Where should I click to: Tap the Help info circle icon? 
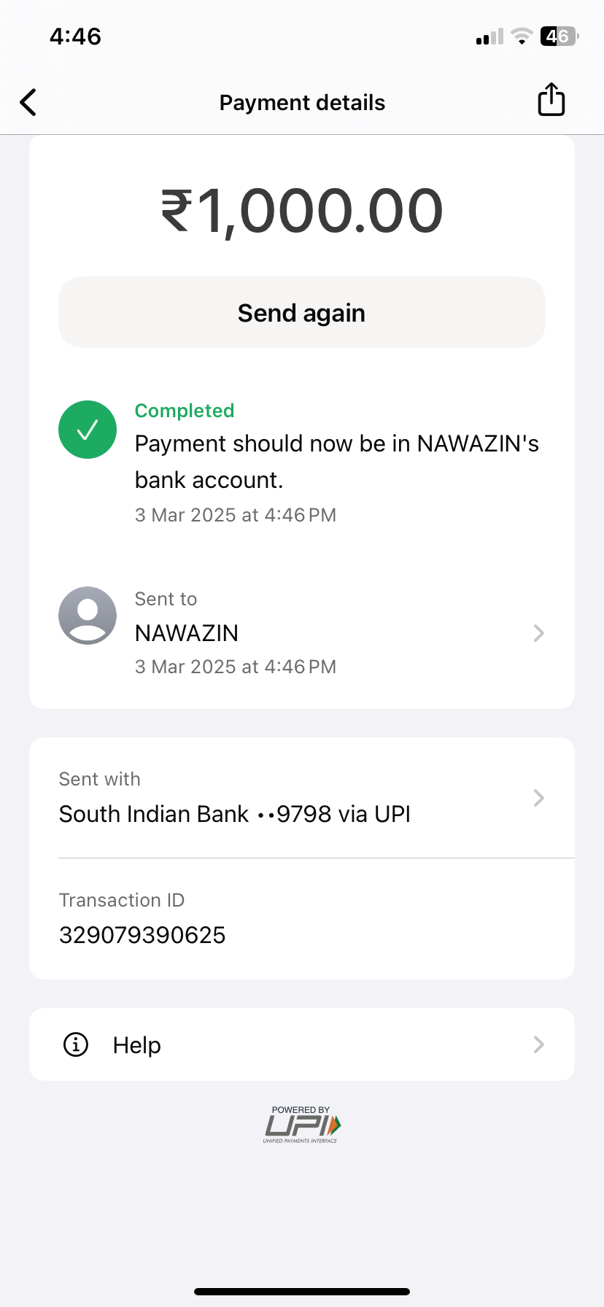pyautogui.click(x=76, y=1044)
